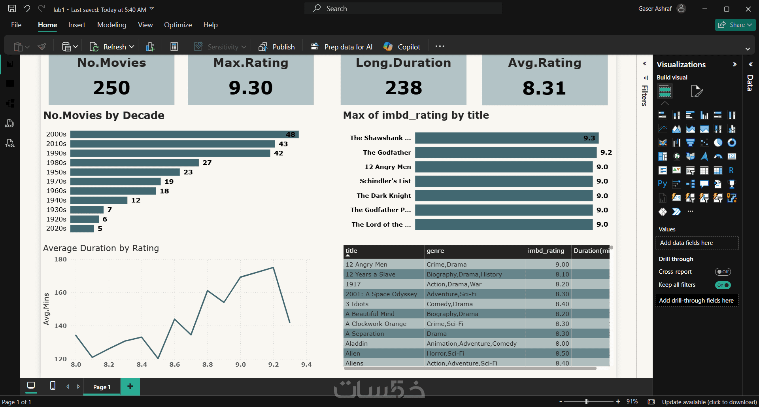Toggle Keep all filters switch
Viewport: 759px width, 407px height.
723,285
